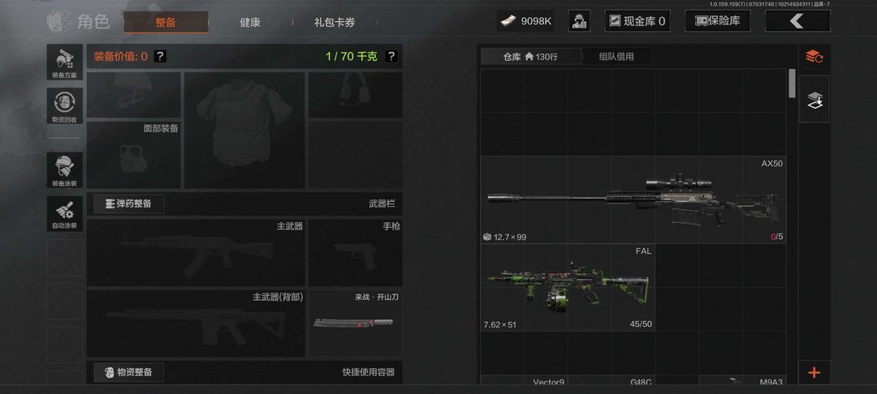Click the stacked layers download icon
The width and height of the screenshot is (877, 394).
[814, 100]
